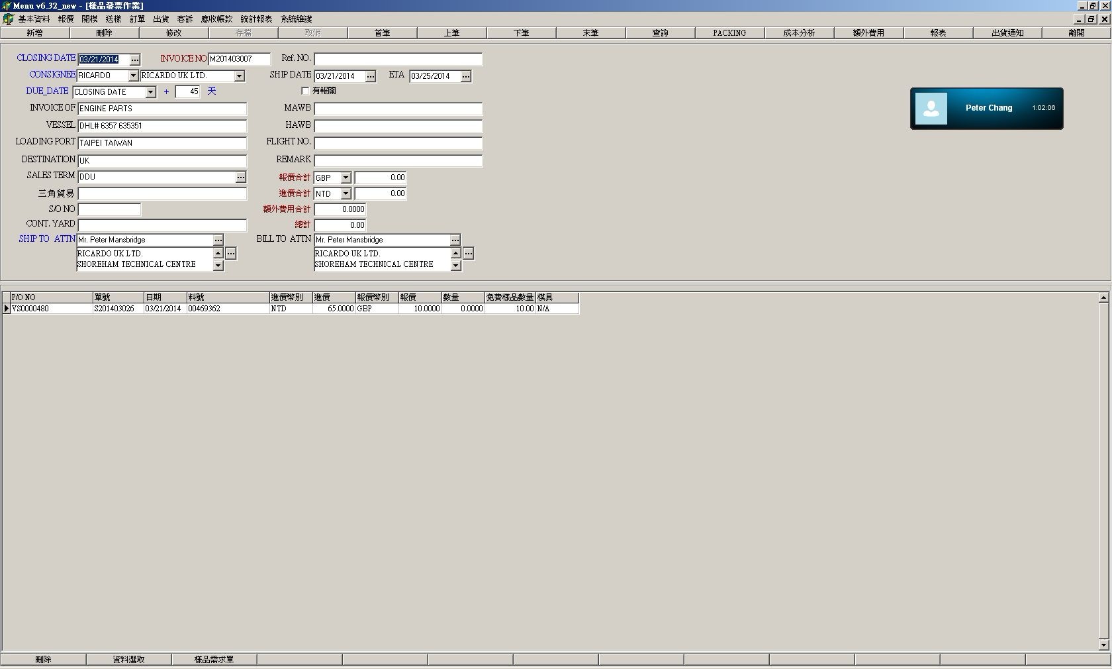
Task: Open the CLOSING DATE picker ellipsis button
Action: click(135, 60)
